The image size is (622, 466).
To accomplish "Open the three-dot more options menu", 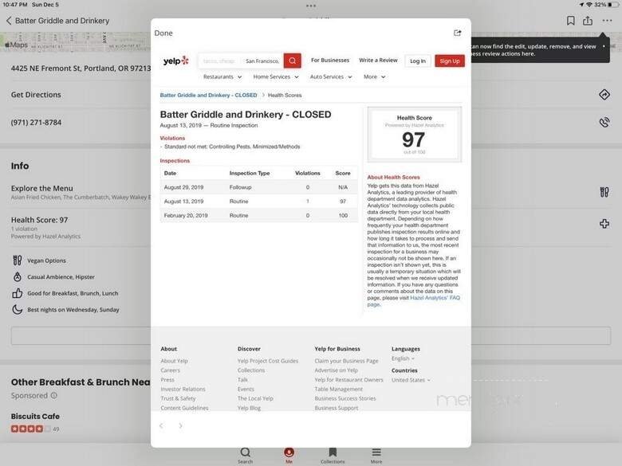I will click(607, 21).
